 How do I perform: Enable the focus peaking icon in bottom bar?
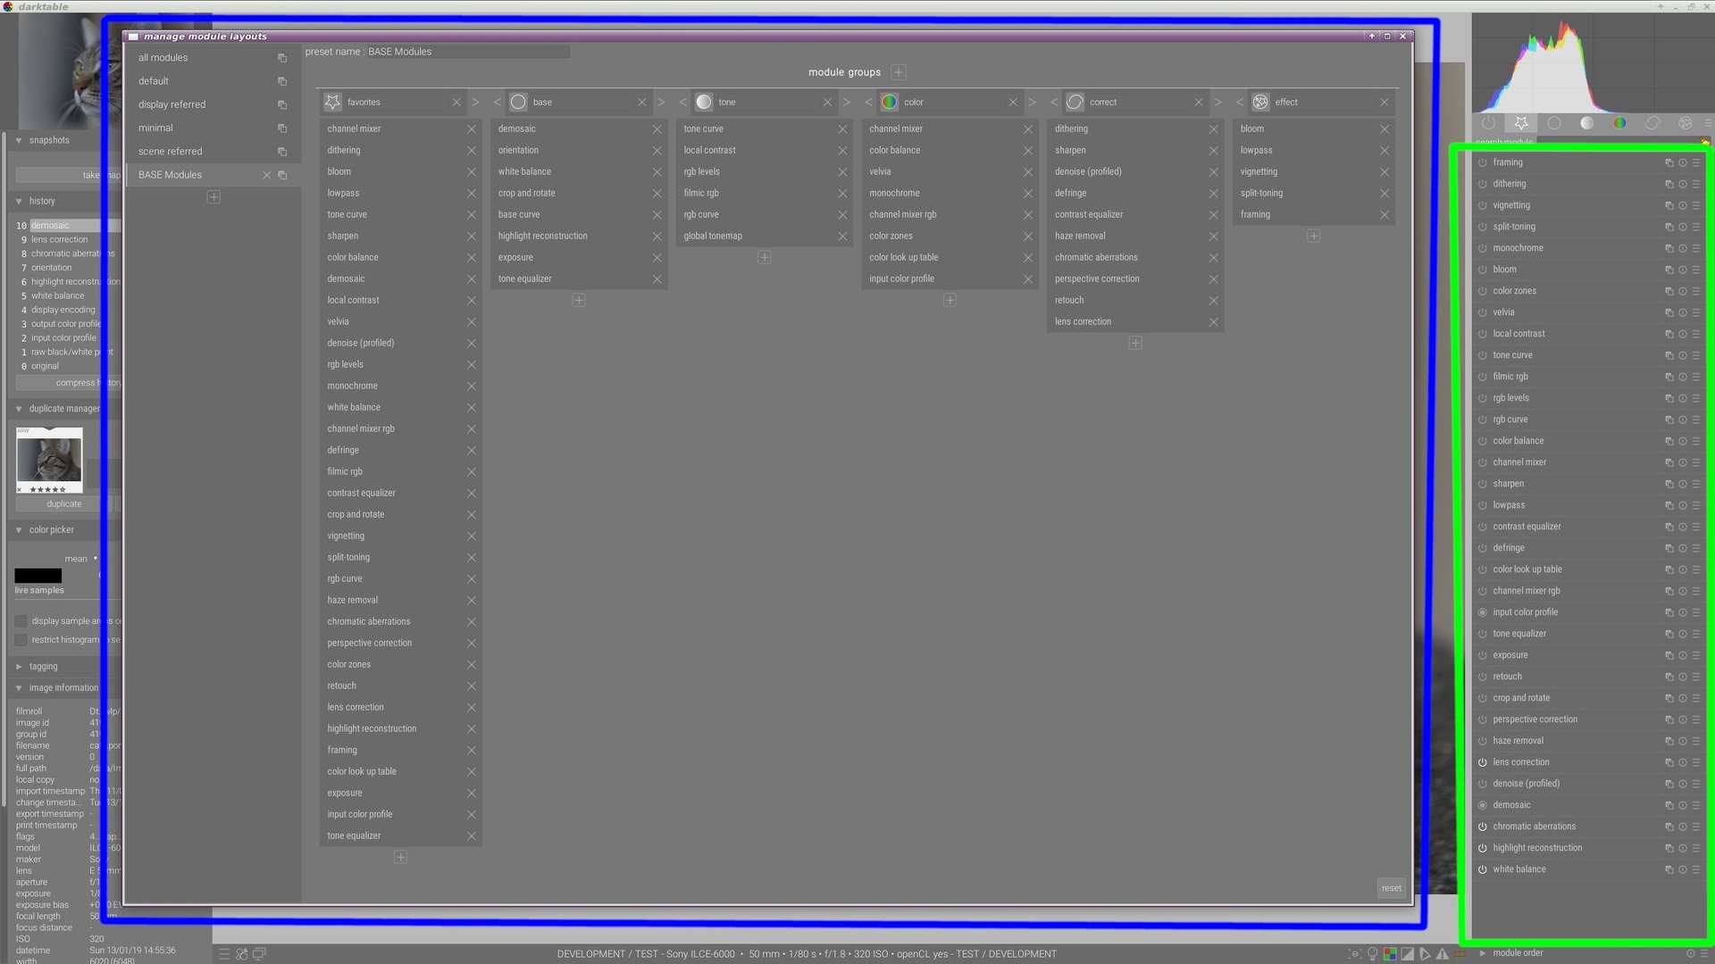click(x=1355, y=953)
